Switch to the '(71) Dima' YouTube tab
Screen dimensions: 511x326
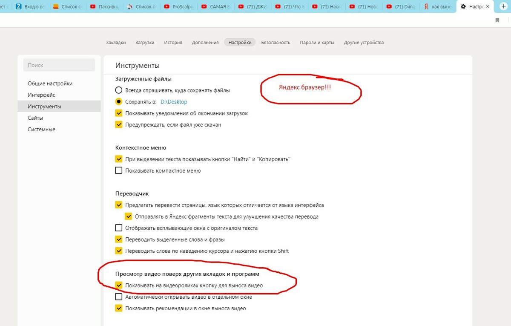401,7
